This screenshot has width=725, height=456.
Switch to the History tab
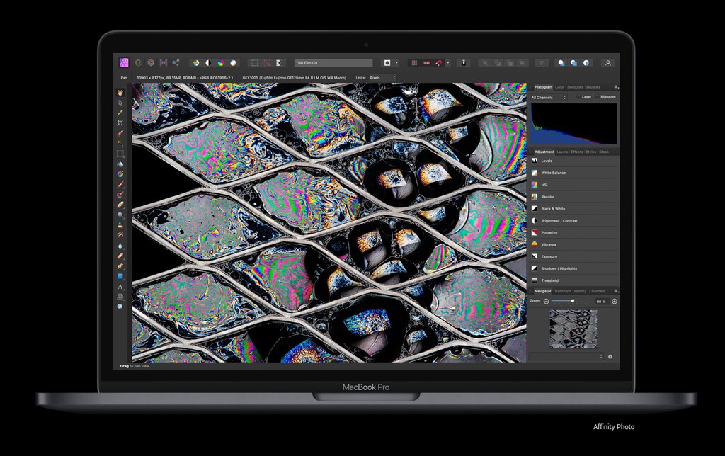(x=580, y=291)
